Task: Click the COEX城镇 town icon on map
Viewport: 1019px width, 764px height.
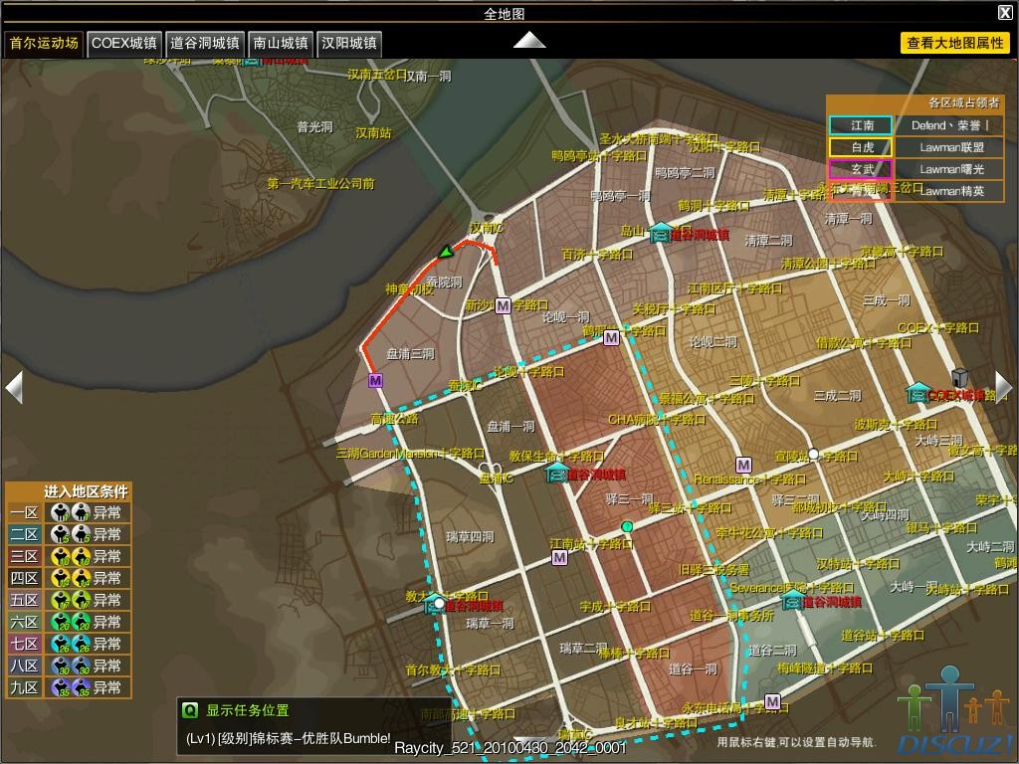Action: pos(917,393)
